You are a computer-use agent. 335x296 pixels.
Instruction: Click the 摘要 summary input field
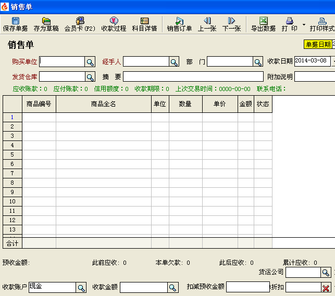pos(193,77)
